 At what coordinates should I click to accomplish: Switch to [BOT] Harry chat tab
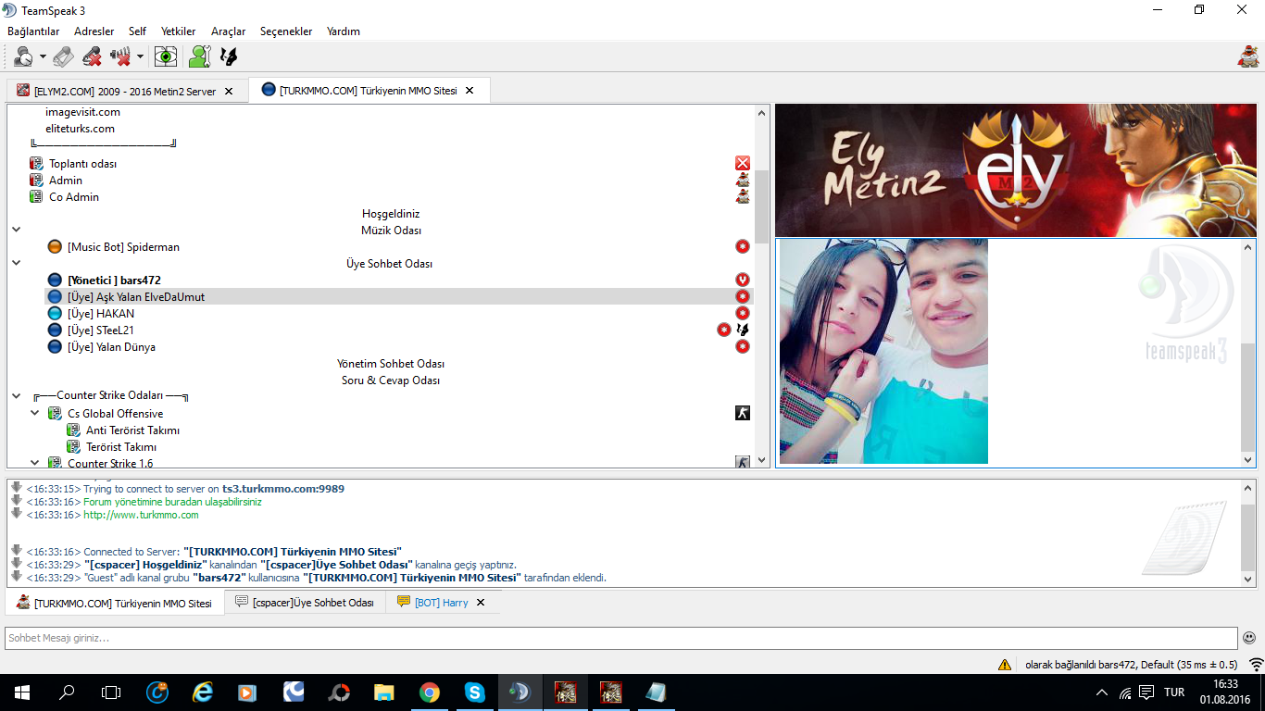coord(441,603)
